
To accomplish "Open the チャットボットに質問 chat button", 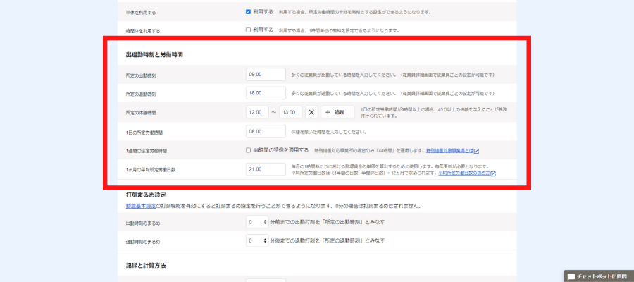I will coord(599,276).
